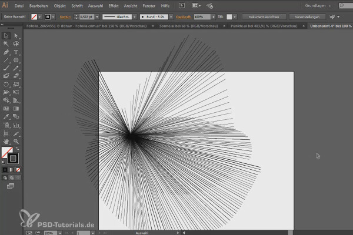
Task: Select the Mesh tool
Action: click(6, 109)
